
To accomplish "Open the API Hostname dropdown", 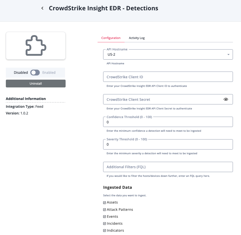I will pyautogui.click(x=168, y=54).
